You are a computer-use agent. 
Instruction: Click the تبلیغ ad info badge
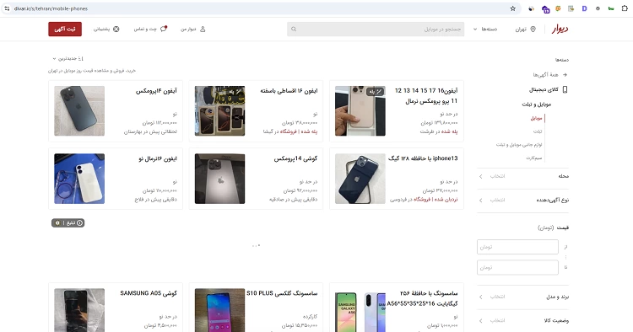[x=68, y=222]
